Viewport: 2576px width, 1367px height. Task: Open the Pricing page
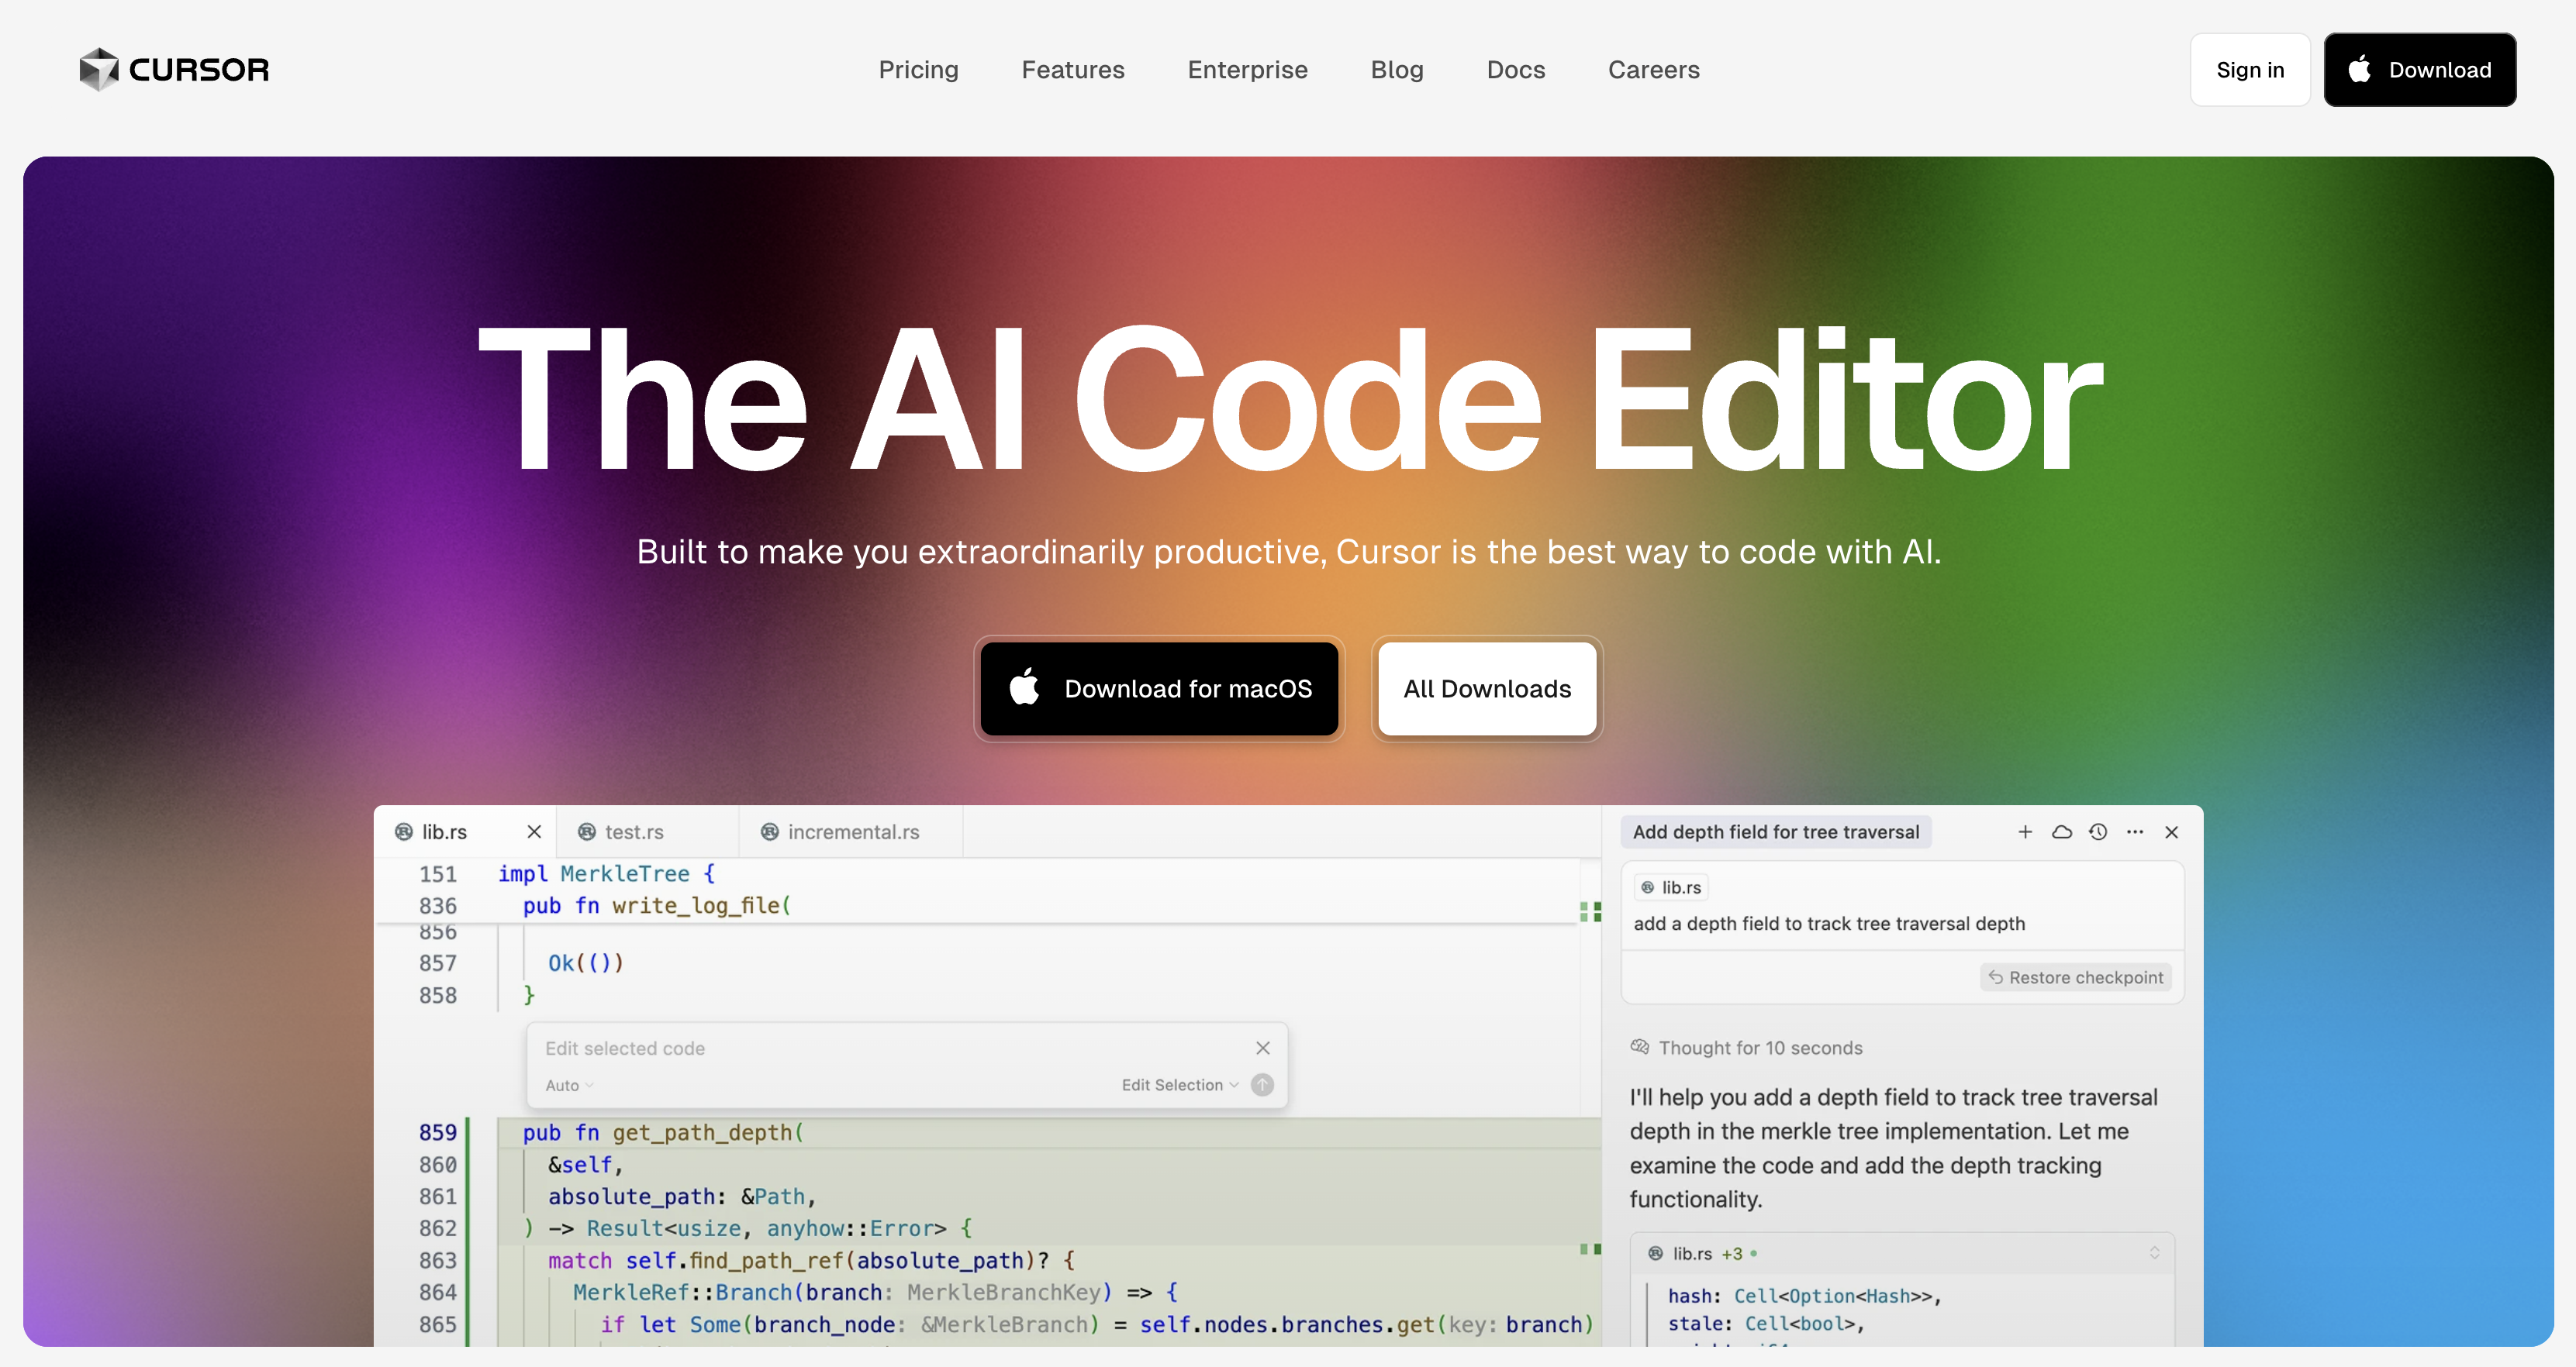tap(918, 70)
